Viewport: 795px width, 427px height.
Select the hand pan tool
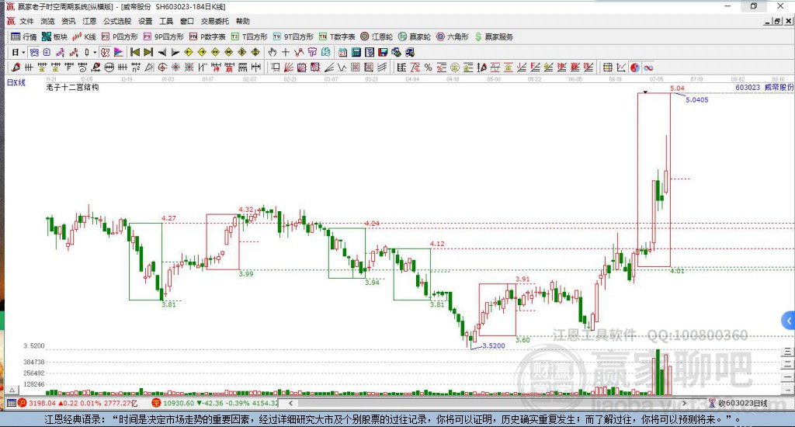273,52
